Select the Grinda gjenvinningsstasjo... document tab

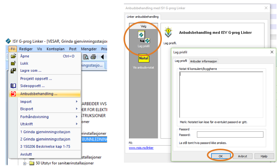click(x=93, y=65)
